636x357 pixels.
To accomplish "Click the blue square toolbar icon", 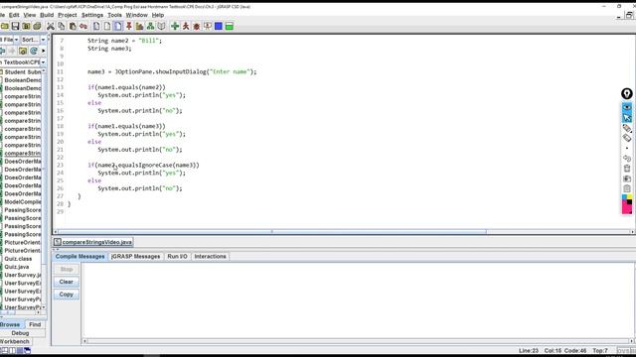I will click(219, 27).
